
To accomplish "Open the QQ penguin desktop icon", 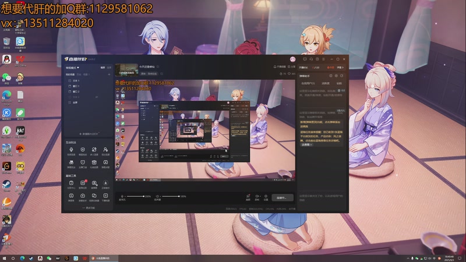I will [x=6, y=61].
